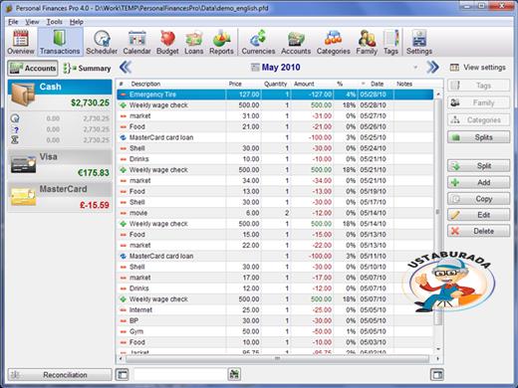The image size is (518, 388).
Task: Select the Shell row dated 05/24/10
Action: pyautogui.click(x=275, y=148)
